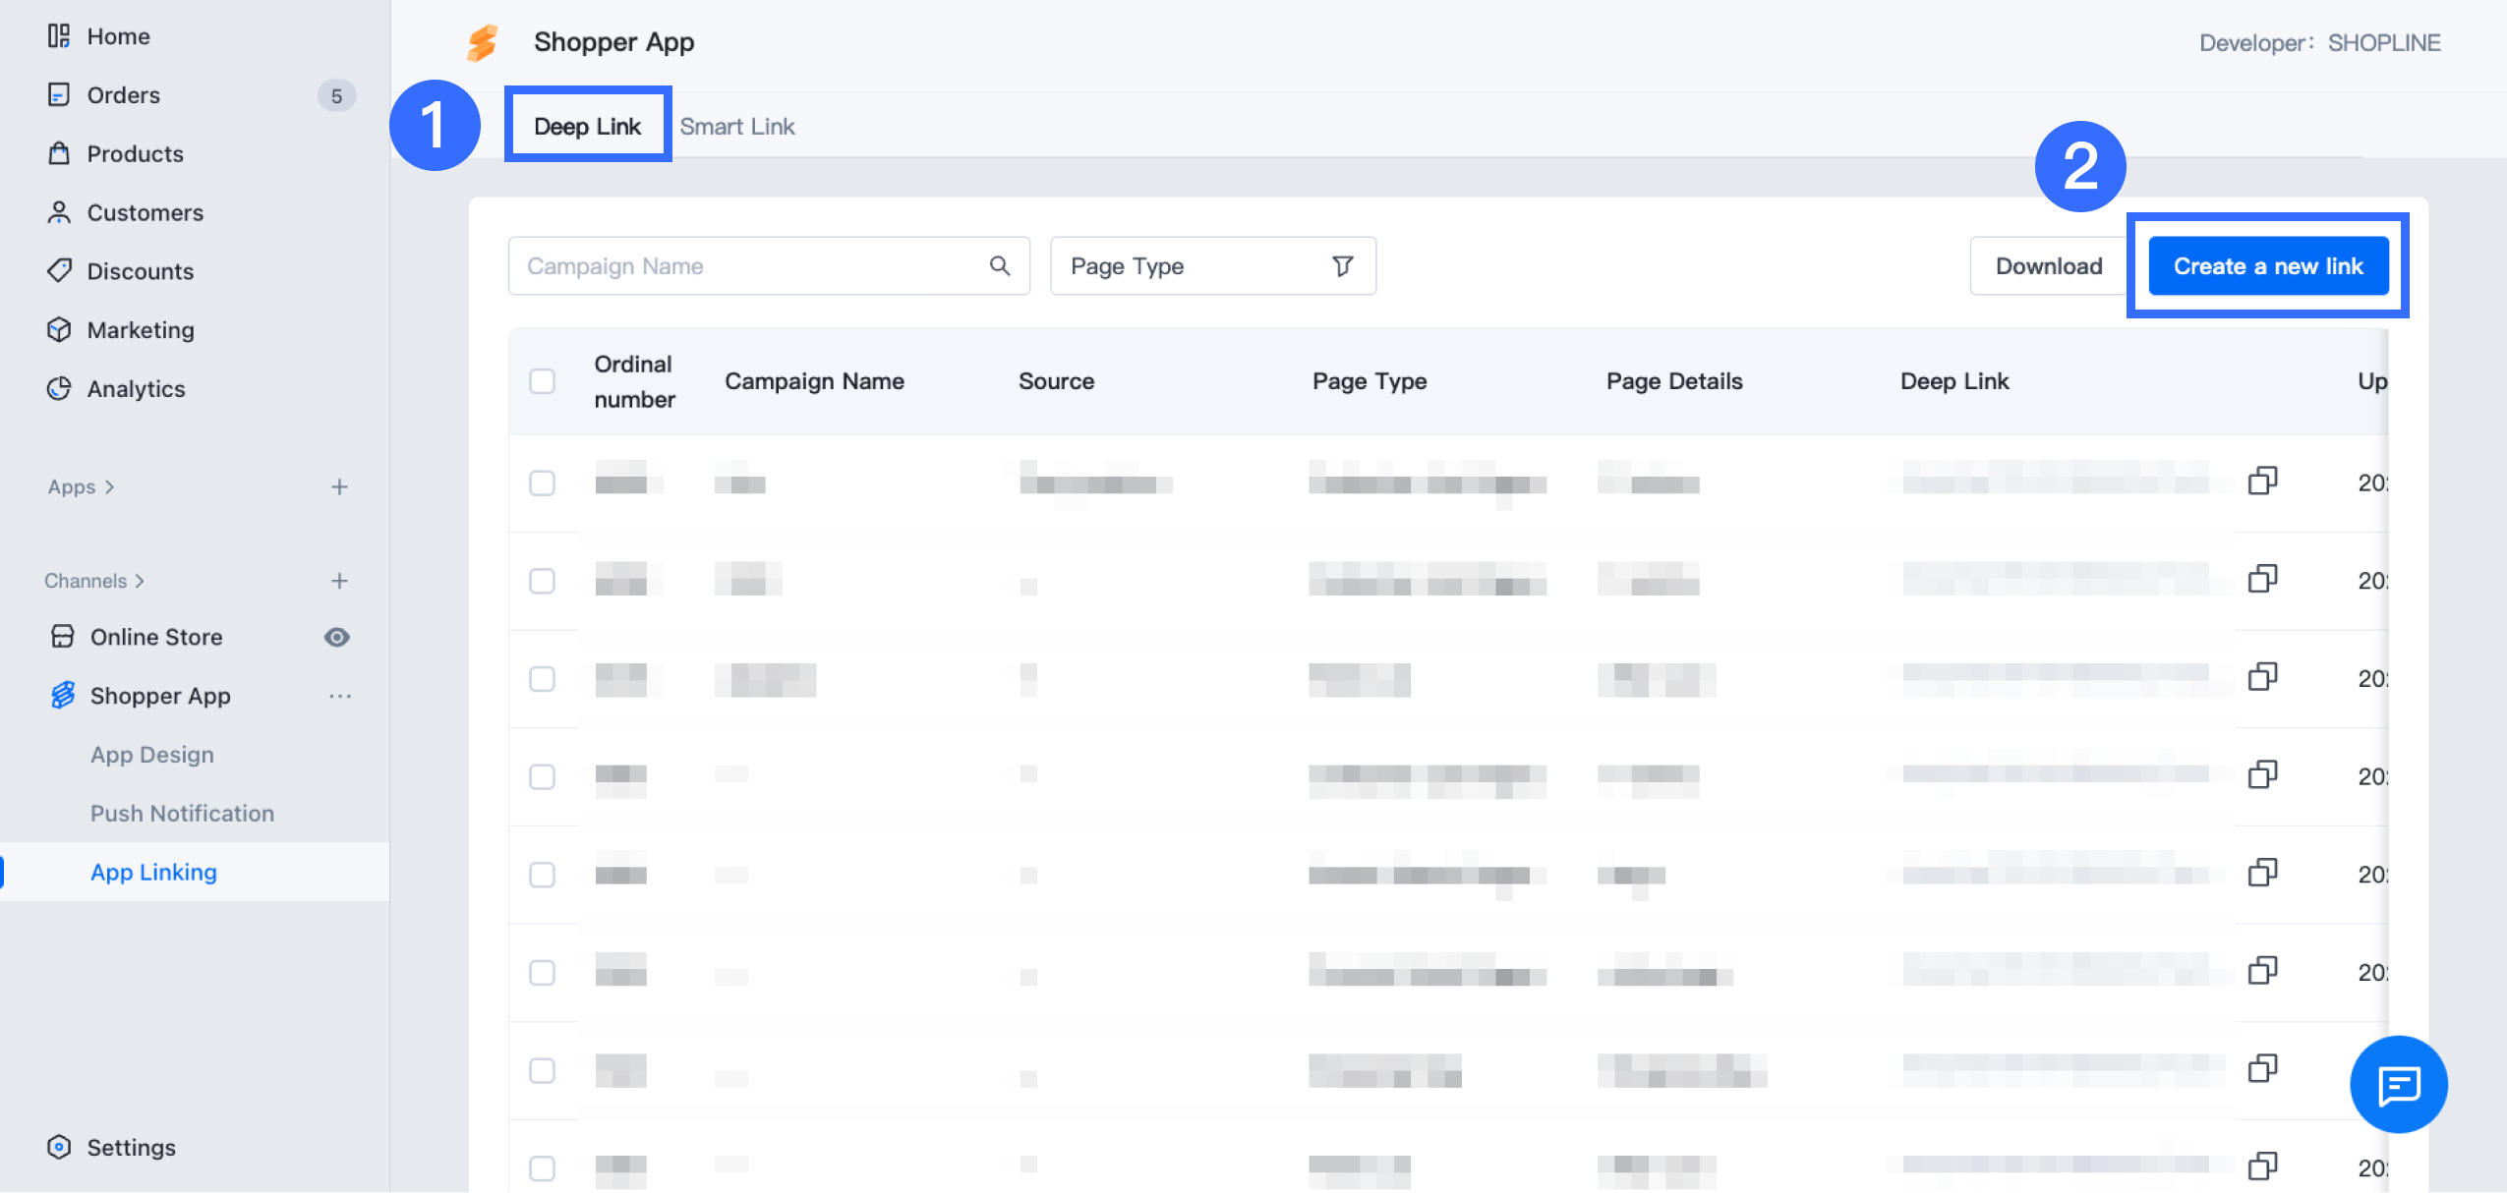This screenshot has width=2507, height=1193.
Task: Add a new channel with plus icon
Action: point(339,581)
